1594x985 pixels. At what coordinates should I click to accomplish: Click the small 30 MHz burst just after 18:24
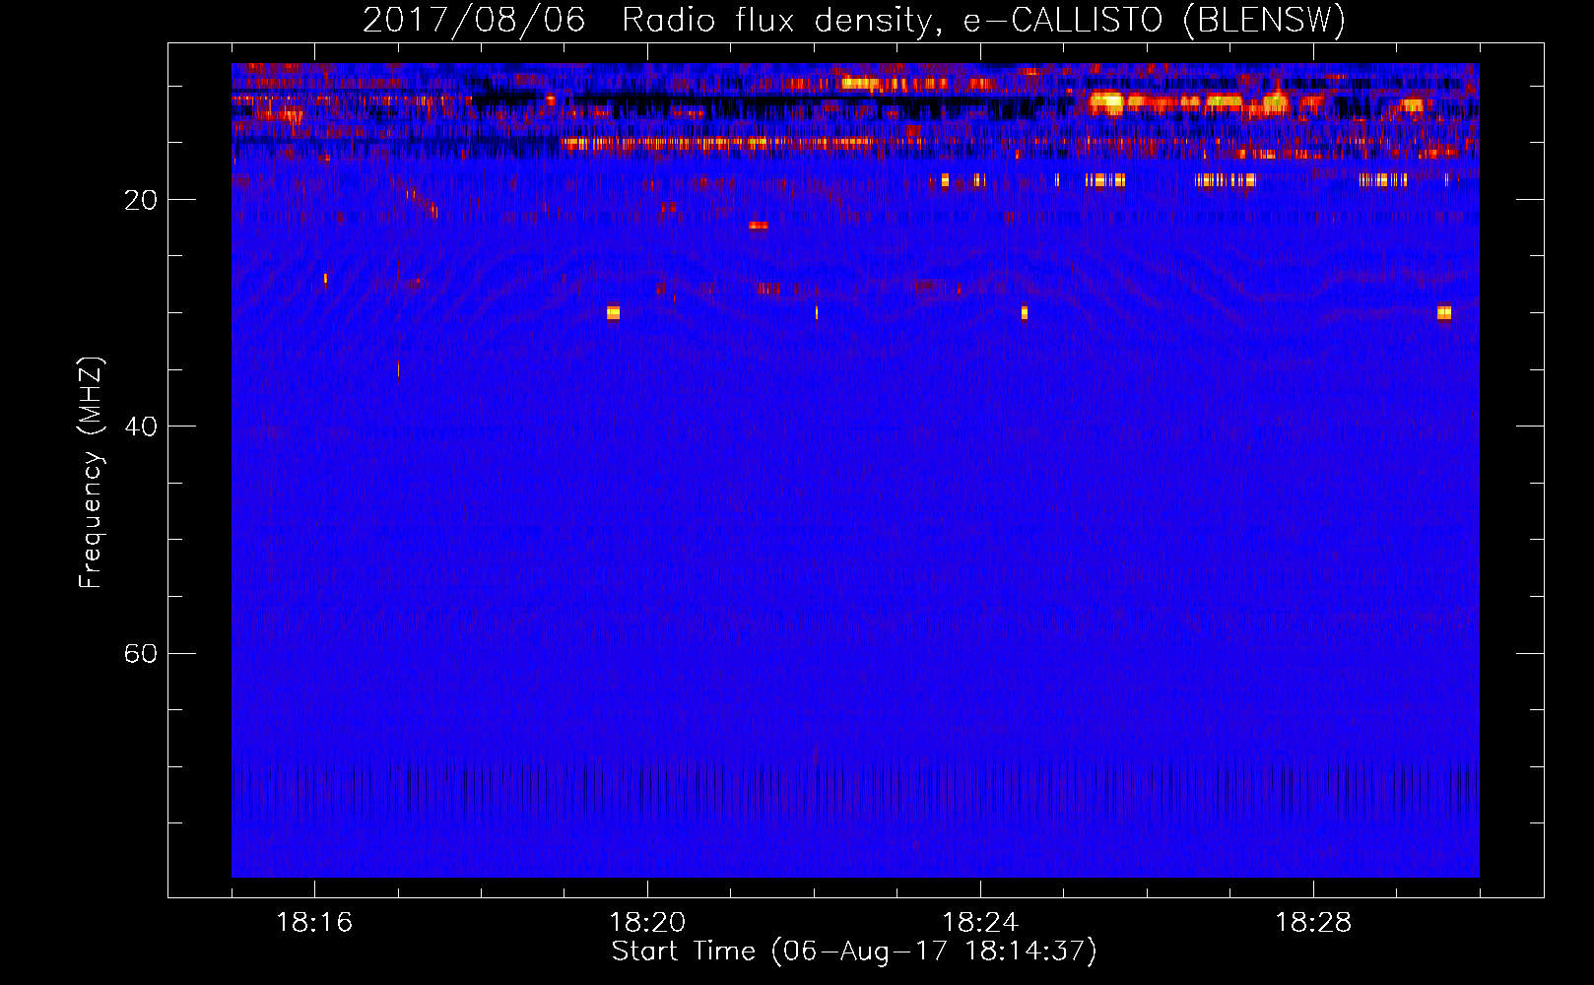coord(1025,313)
